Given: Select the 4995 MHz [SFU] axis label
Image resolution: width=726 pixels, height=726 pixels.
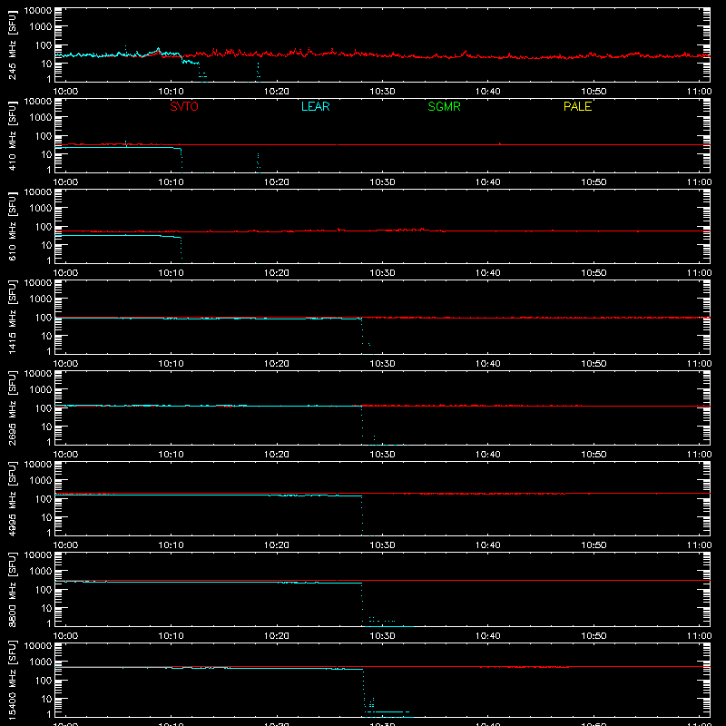Looking at the screenshot, I should (x=12, y=498).
